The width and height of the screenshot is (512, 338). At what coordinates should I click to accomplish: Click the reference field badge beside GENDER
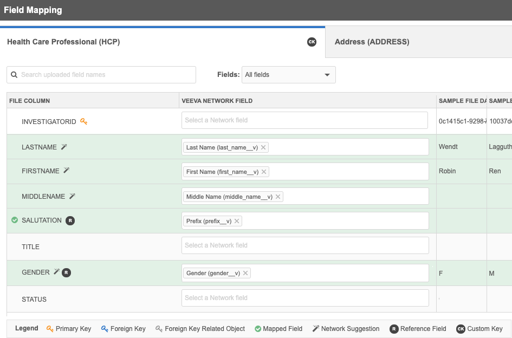(x=66, y=272)
